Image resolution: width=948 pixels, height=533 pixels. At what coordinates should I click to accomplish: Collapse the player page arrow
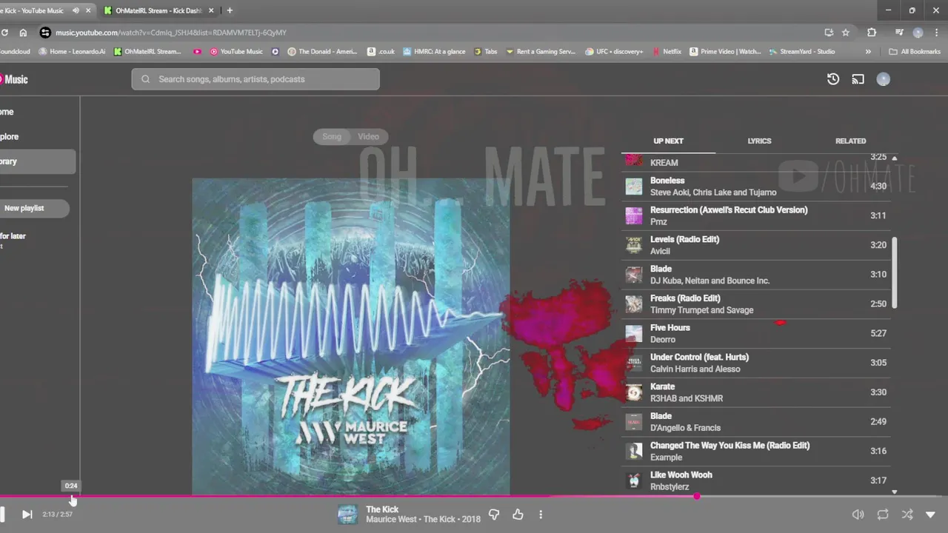click(x=931, y=514)
